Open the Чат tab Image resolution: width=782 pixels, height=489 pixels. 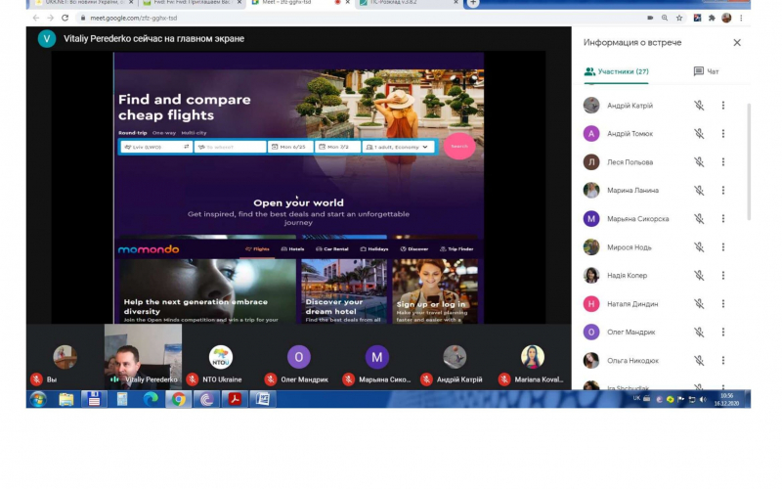[x=706, y=71]
